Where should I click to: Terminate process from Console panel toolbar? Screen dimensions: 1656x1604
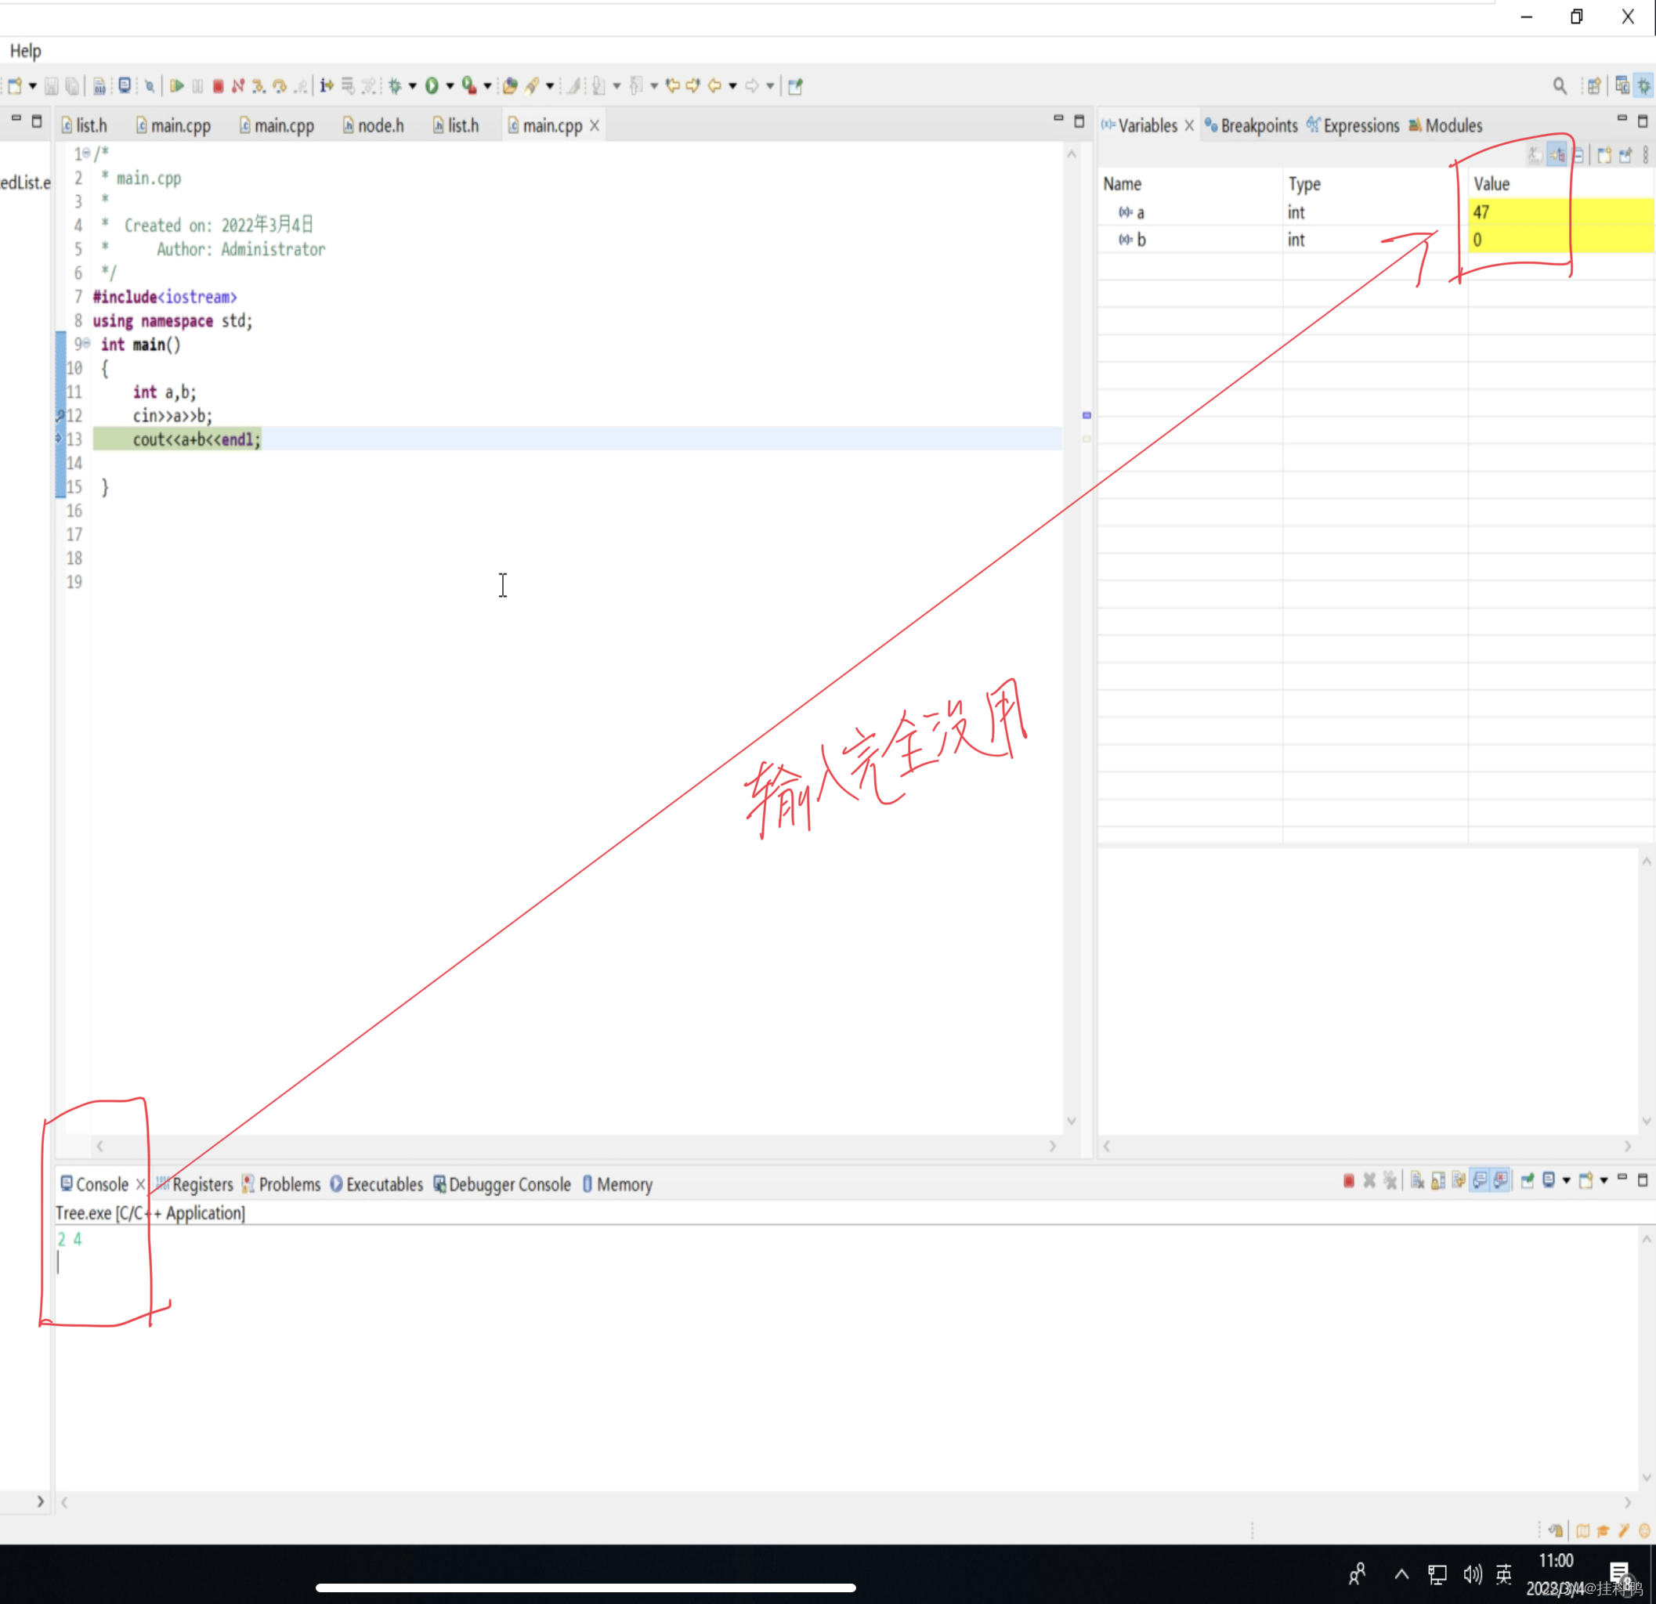1348,1181
